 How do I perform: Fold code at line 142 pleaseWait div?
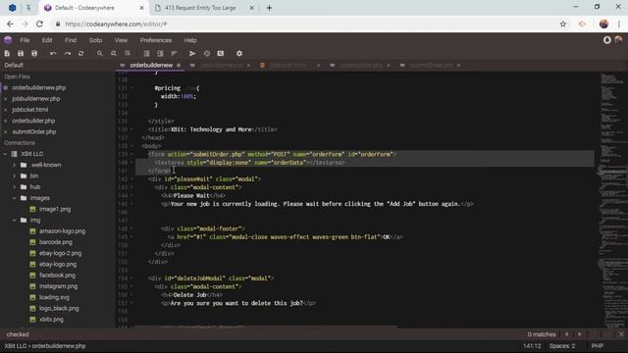tap(131, 178)
